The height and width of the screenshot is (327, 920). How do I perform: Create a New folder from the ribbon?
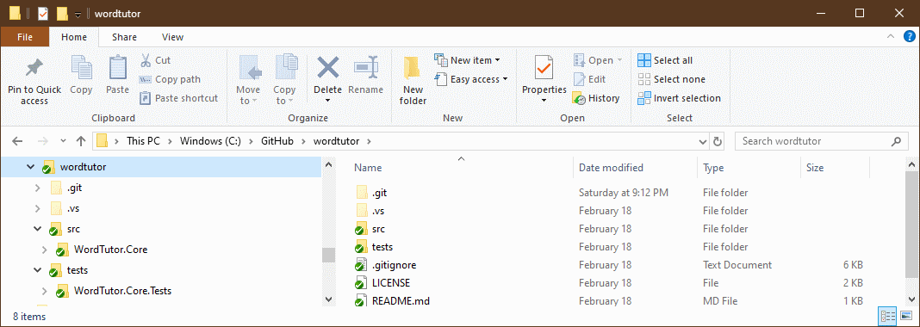pos(413,81)
